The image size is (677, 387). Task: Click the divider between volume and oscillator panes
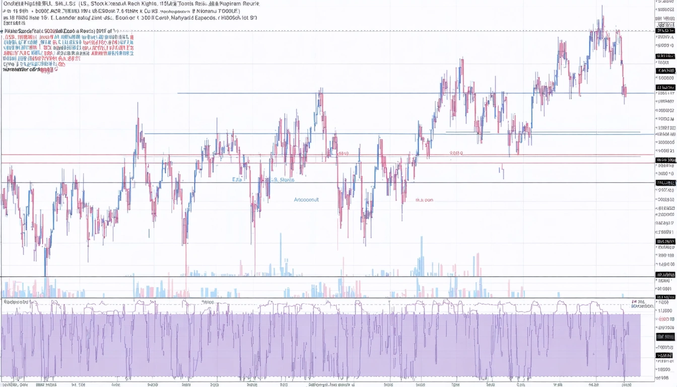[x=322, y=298]
